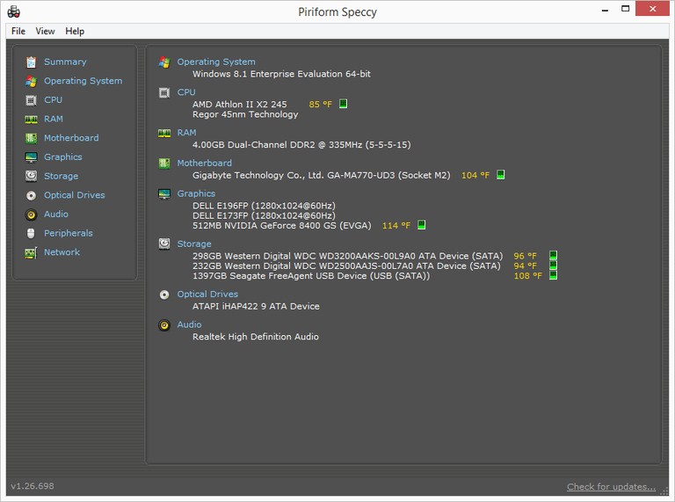Open the Summary section icon in sidebar

pos(31,62)
